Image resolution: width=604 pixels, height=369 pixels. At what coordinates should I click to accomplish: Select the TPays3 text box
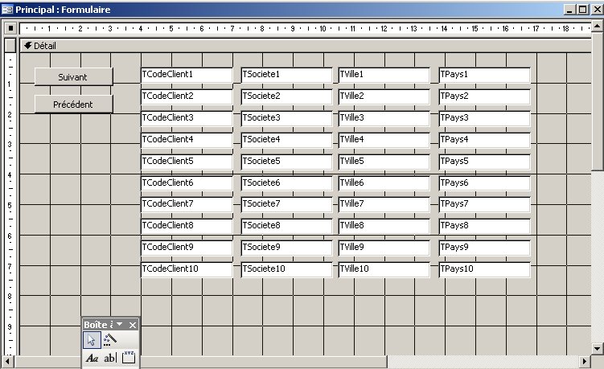[484, 118]
